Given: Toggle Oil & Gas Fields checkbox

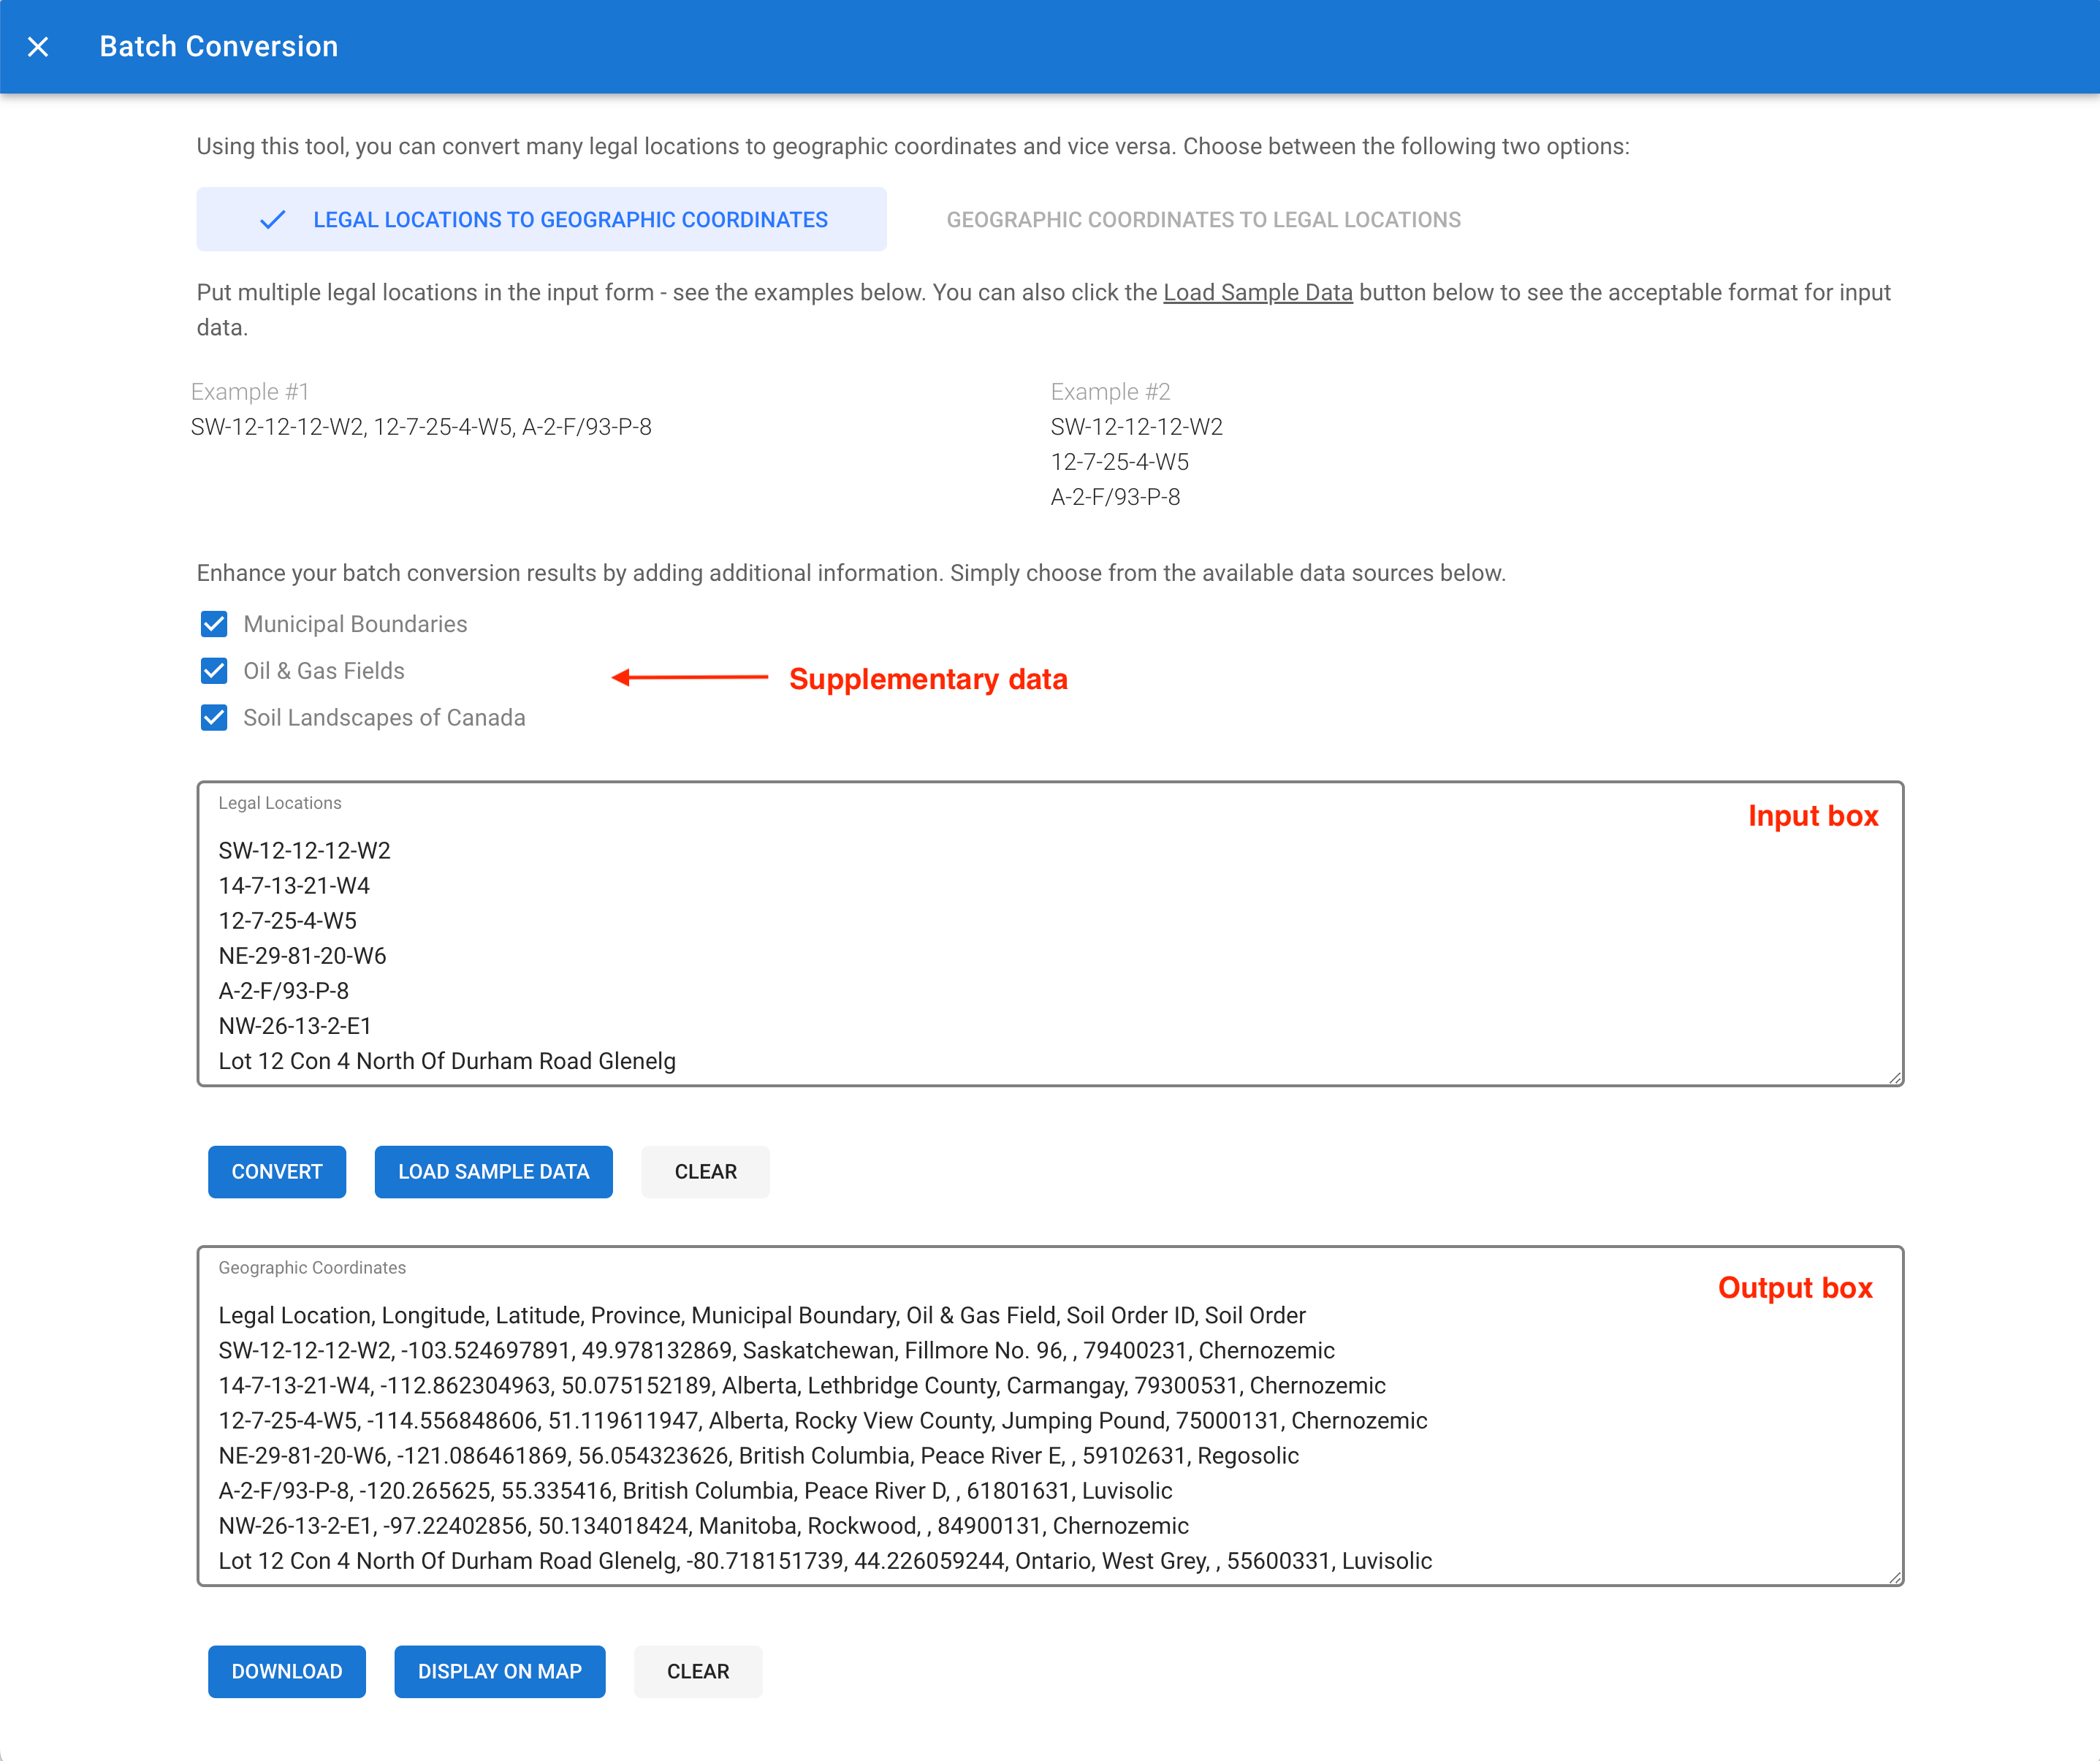Looking at the screenshot, I should tap(214, 671).
